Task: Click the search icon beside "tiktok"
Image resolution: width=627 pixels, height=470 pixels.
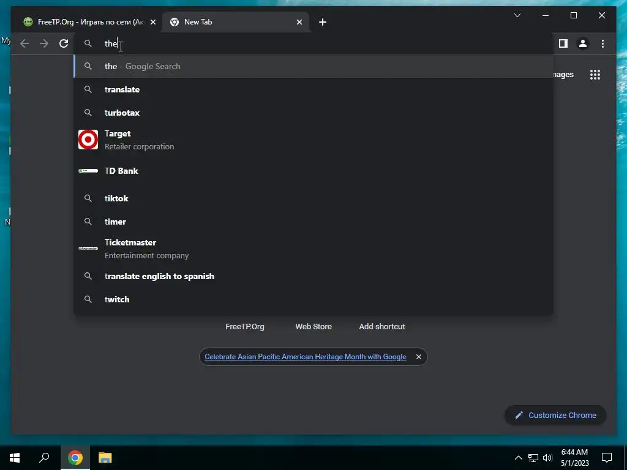Action: 88,198
